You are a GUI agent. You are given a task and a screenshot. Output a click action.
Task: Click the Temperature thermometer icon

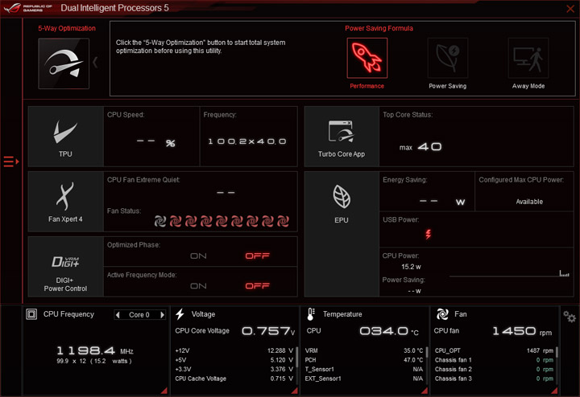(x=311, y=314)
